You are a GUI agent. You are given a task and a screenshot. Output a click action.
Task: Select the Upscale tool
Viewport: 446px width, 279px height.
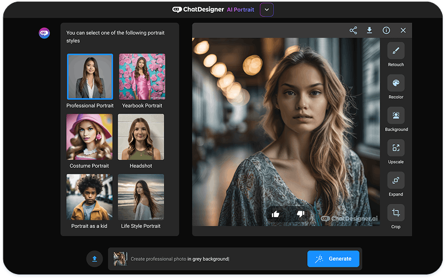(396, 148)
